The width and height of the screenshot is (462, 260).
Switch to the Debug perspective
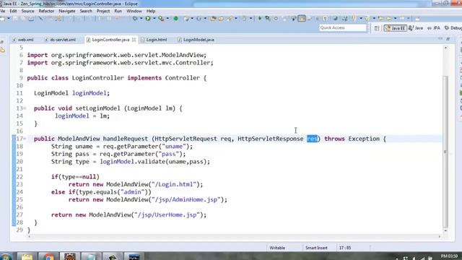pyautogui.click(x=453, y=28)
